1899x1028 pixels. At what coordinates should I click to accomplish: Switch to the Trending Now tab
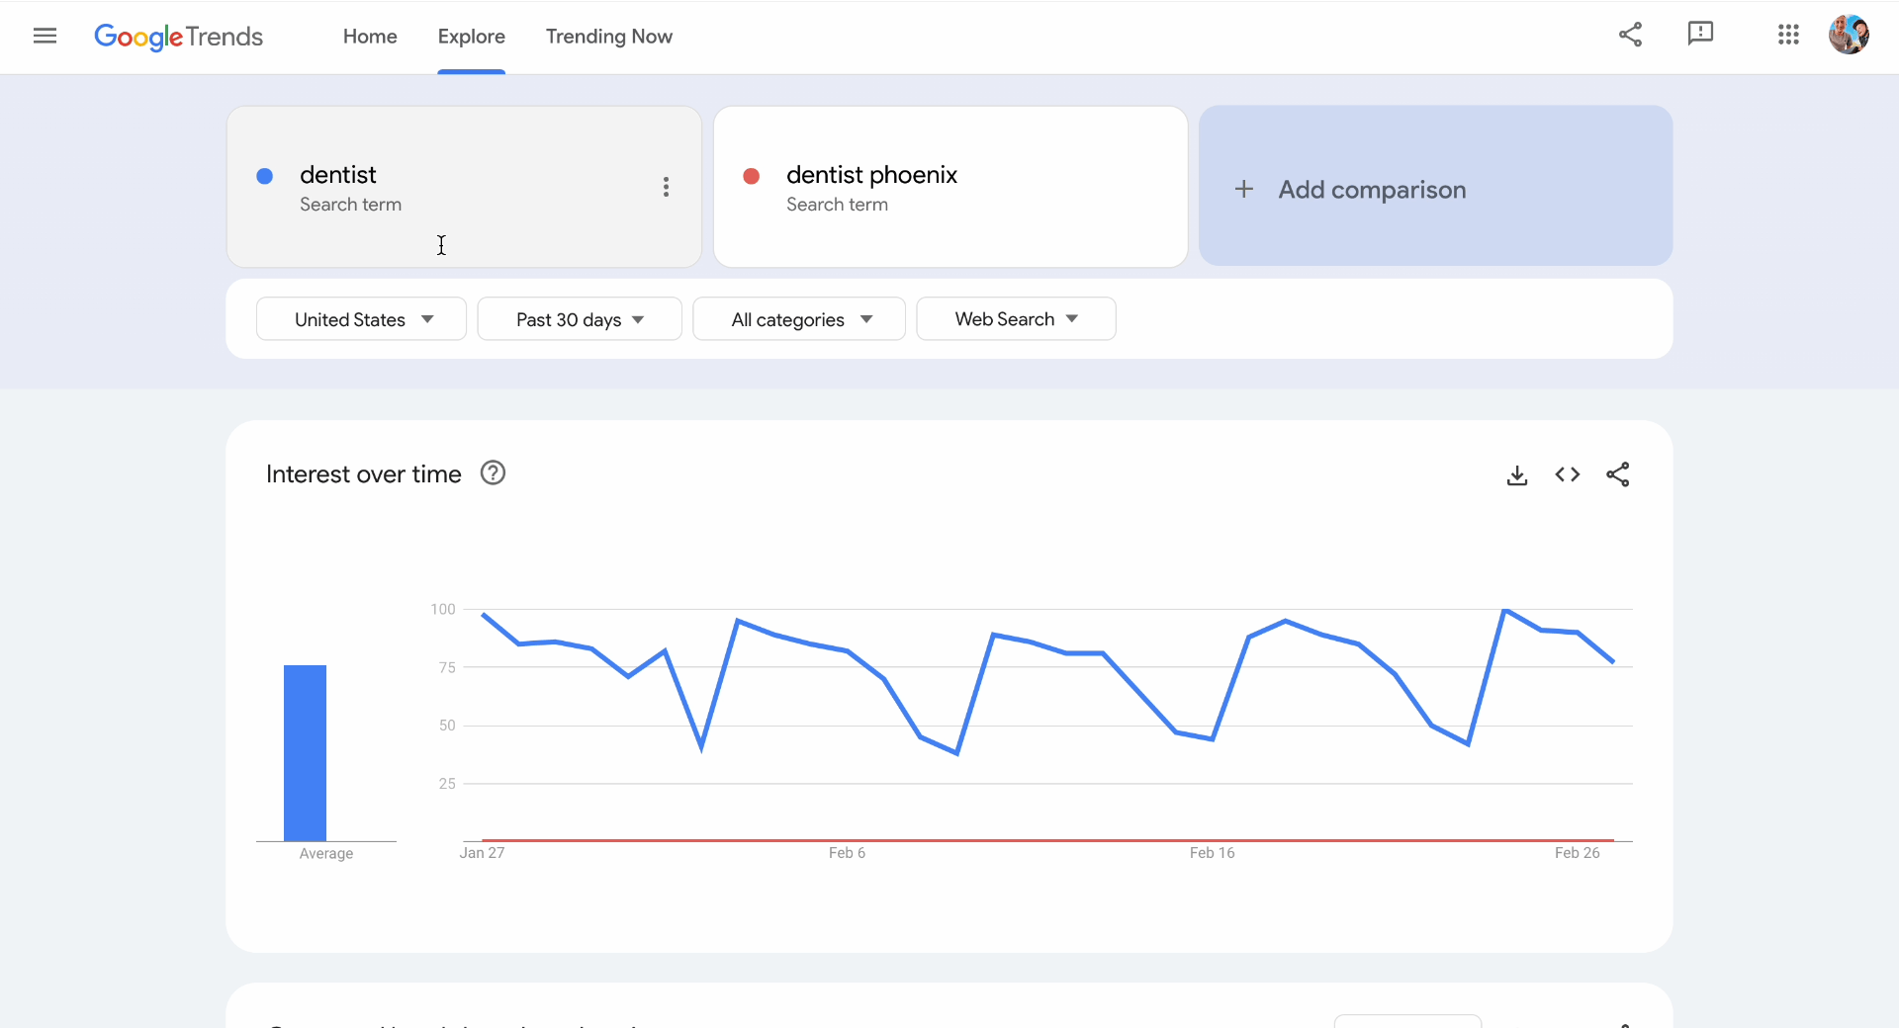tap(608, 37)
